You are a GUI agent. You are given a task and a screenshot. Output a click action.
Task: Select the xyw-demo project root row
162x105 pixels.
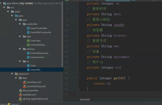(31, 4)
